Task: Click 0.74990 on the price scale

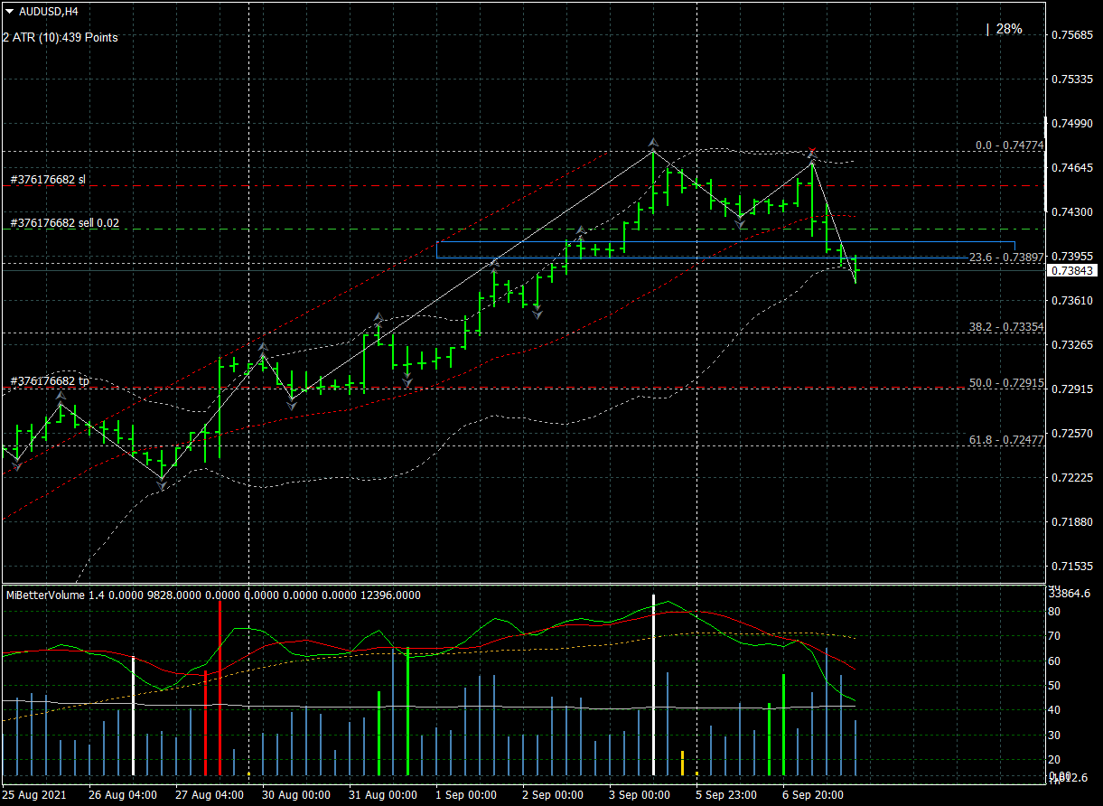Action: click(x=1072, y=124)
